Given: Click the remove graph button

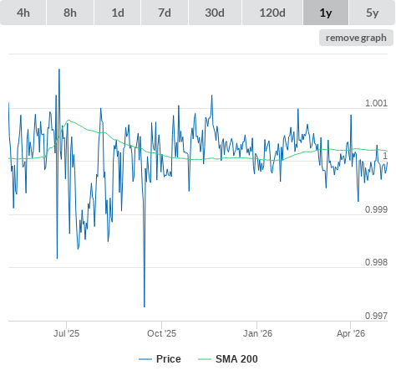Looking at the screenshot, I should [x=356, y=38].
